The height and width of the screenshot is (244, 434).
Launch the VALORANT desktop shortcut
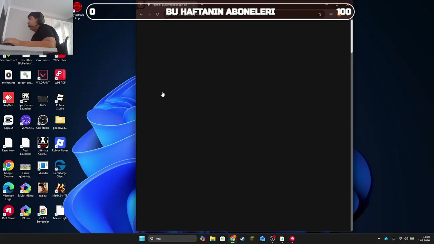pyautogui.click(x=43, y=77)
